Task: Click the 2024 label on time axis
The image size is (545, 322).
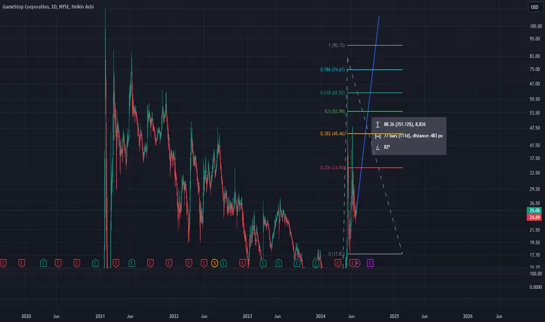Action: pyautogui.click(x=320, y=316)
